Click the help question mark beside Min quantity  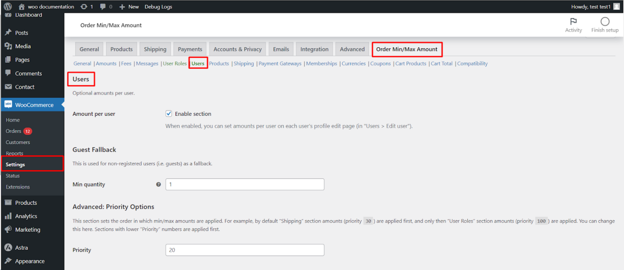[x=158, y=184]
